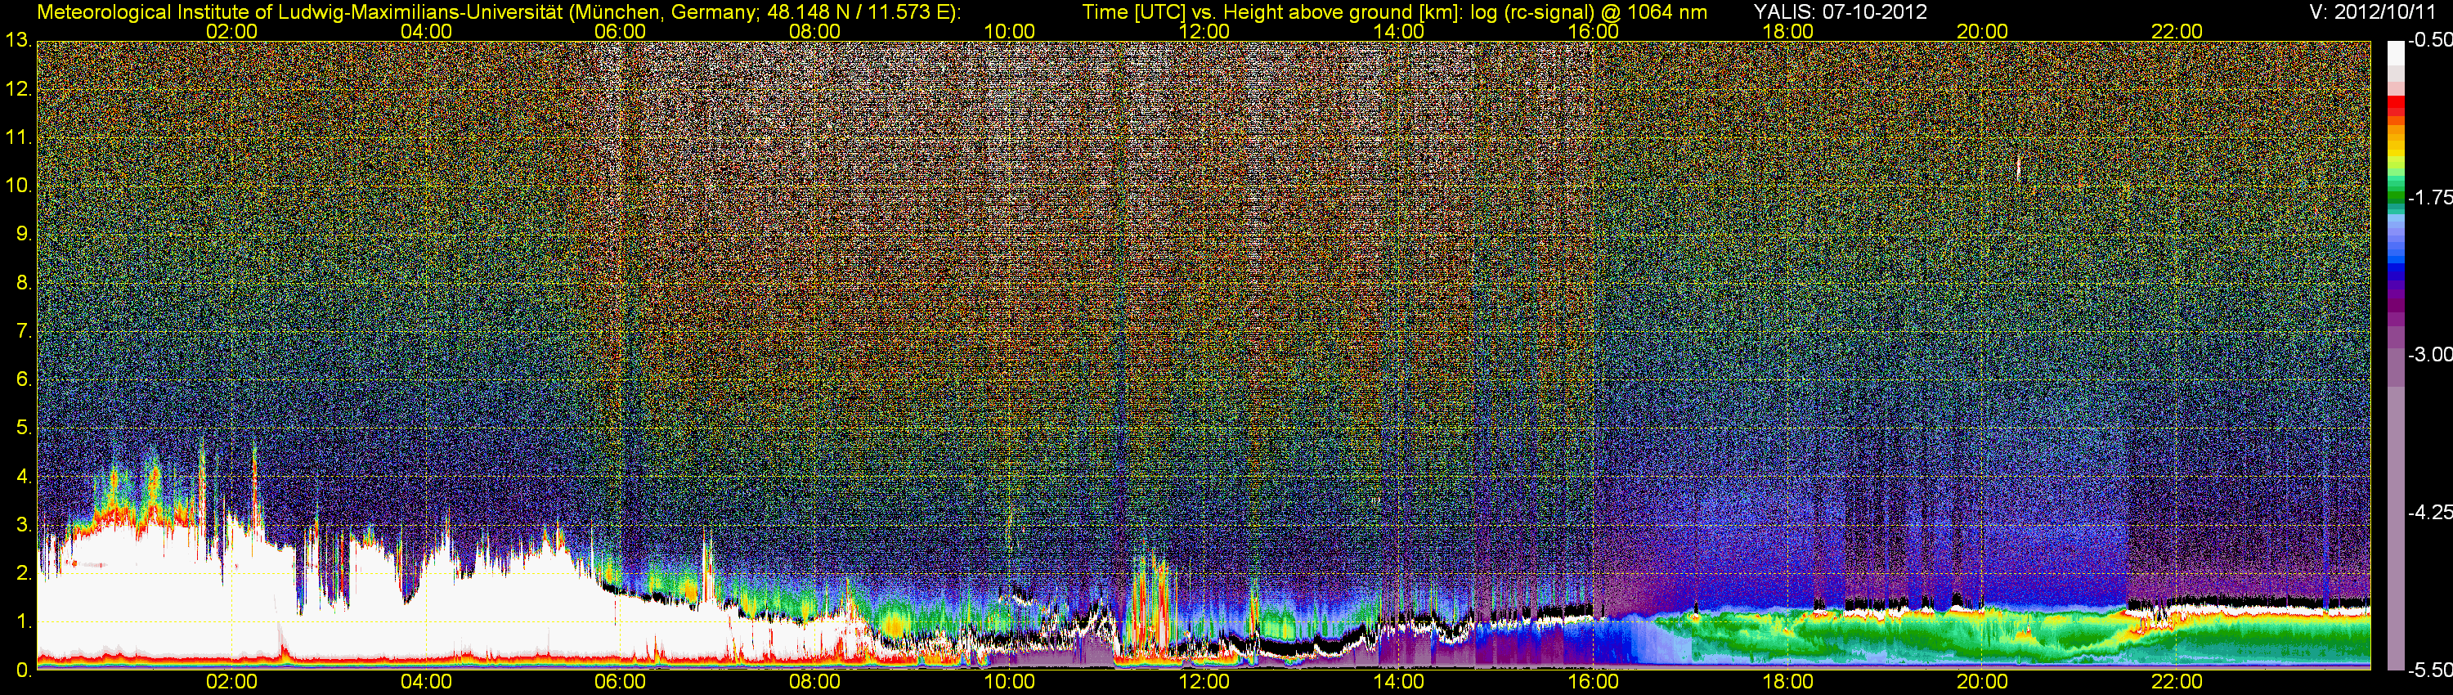The image size is (2453, 695).
Task: Click the 08:00 label on bottom time axis
Action: 814,682
